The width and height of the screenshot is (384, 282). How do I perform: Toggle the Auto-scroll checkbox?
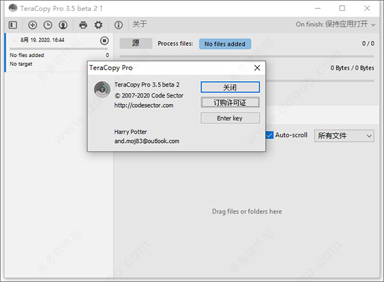(x=269, y=135)
